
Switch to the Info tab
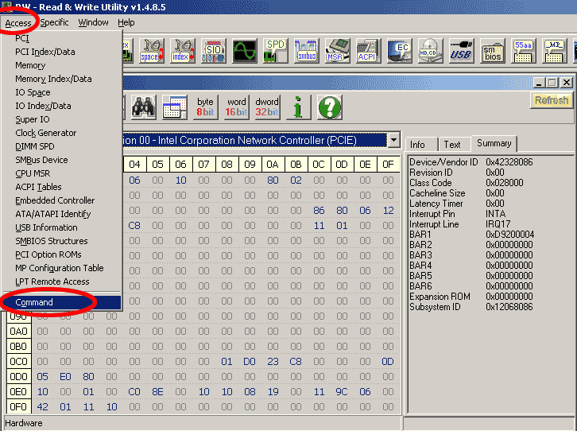tap(417, 144)
